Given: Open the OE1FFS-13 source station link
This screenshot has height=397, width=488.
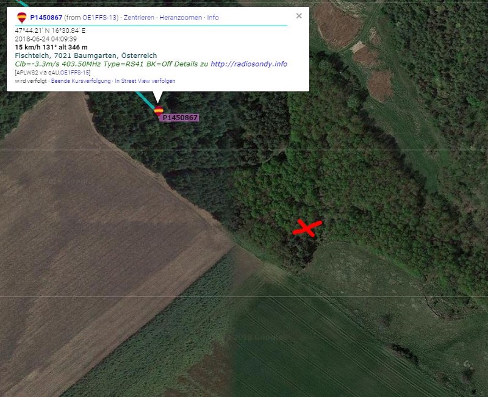Looking at the screenshot, I should [99, 18].
